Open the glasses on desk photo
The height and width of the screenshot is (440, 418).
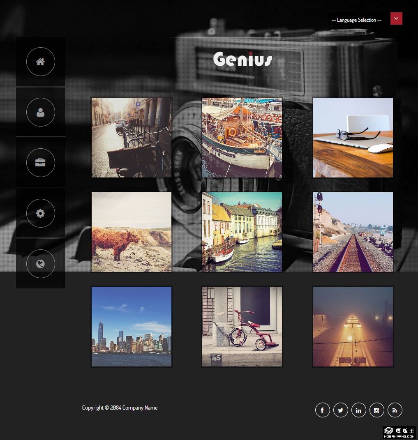[x=353, y=138]
